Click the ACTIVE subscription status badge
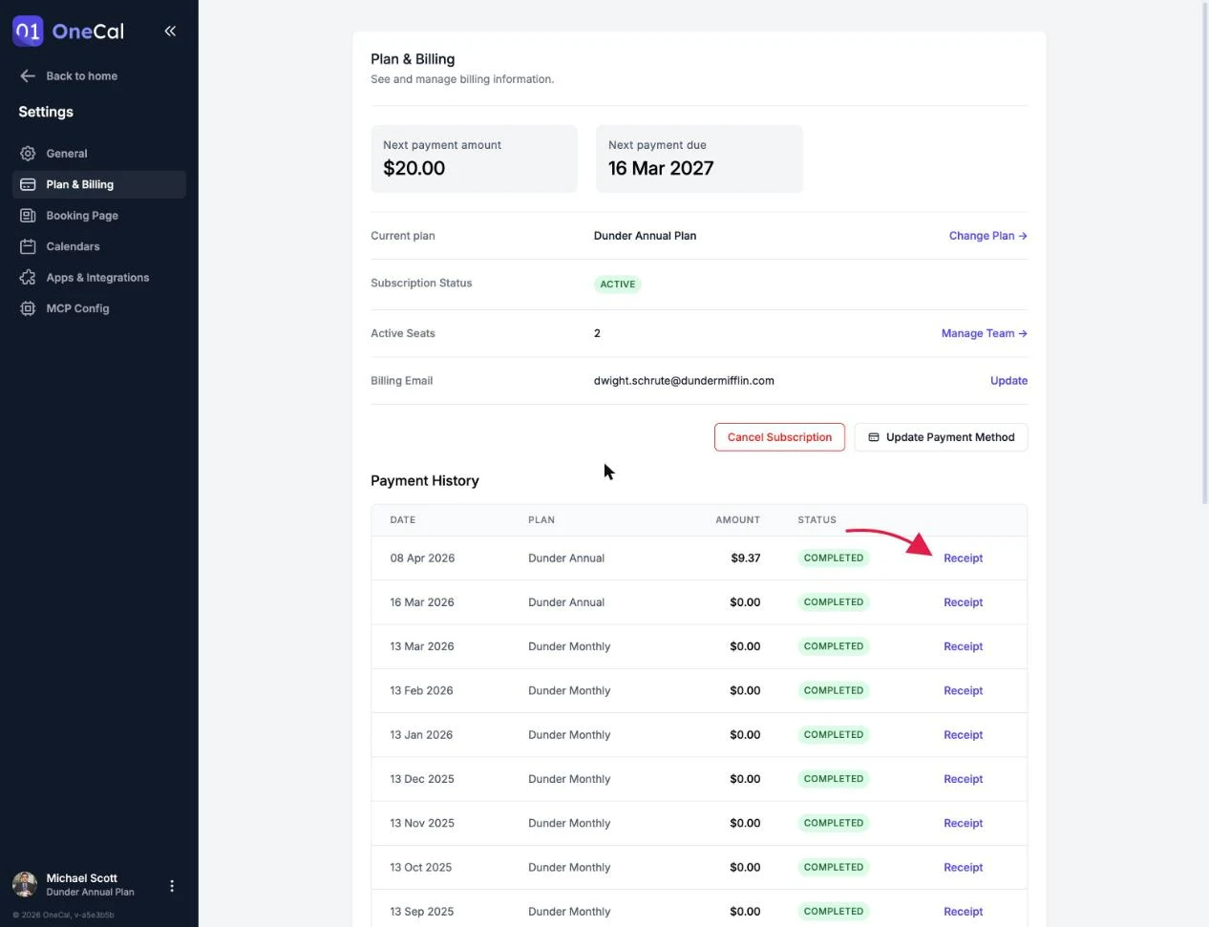1209x927 pixels. (x=618, y=284)
